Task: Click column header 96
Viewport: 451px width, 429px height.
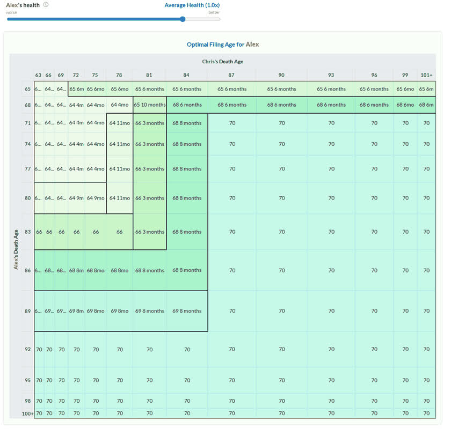Action: pyautogui.click(x=374, y=75)
